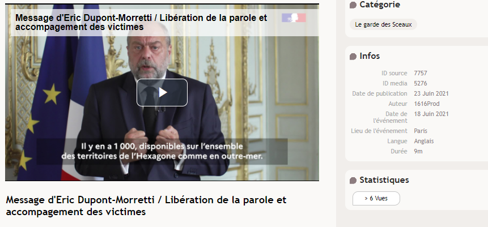Select the video title overlay text
488x227 pixels.
pyautogui.click(x=141, y=23)
